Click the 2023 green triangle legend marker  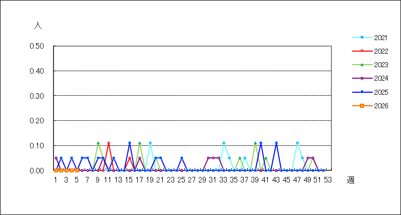pos(362,65)
